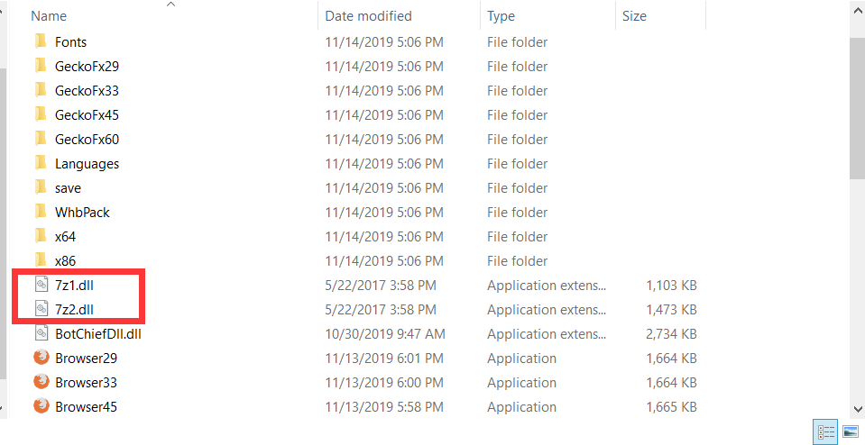Select the BotChiefDll.dll file icon
Viewport: 865px width, 445px height.
click(x=41, y=333)
